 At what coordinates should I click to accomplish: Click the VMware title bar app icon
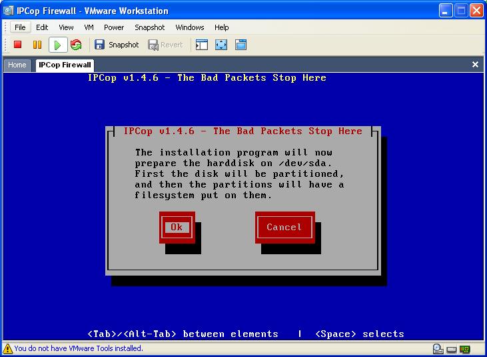pos(9,11)
